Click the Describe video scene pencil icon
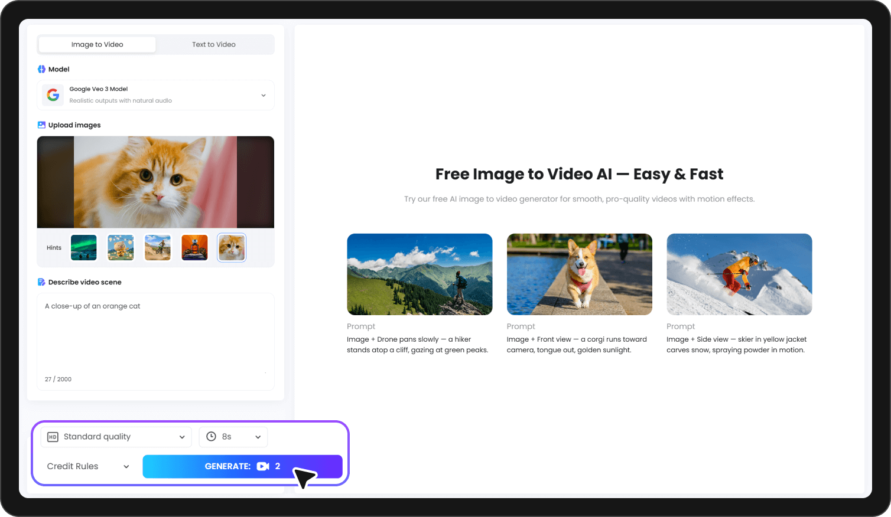891x517 pixels. coord(41,282)
